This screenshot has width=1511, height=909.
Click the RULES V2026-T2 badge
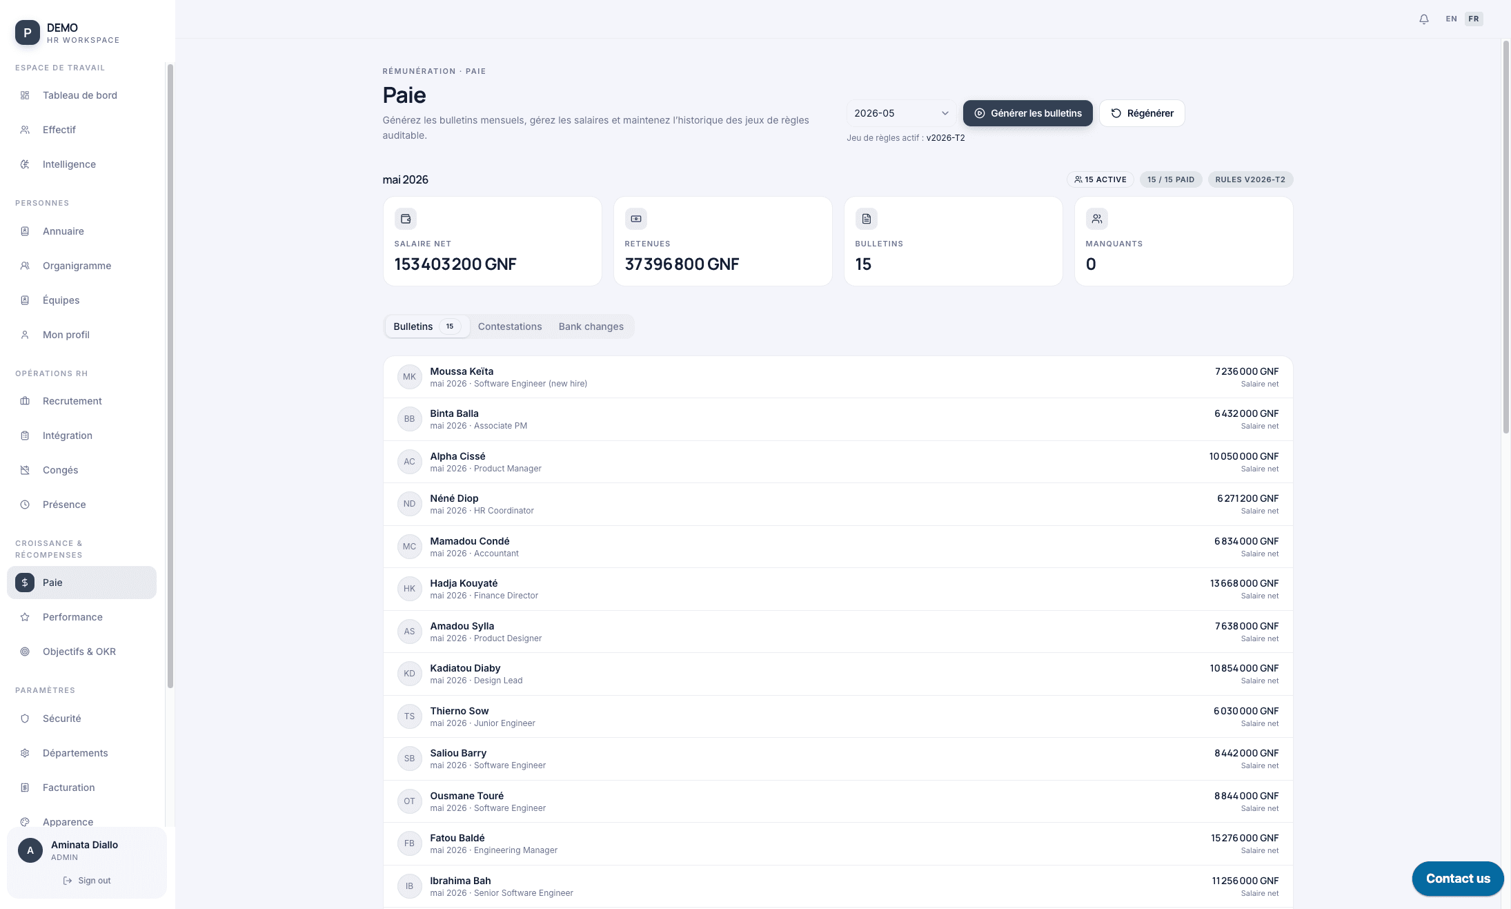tap(1250, 179)
